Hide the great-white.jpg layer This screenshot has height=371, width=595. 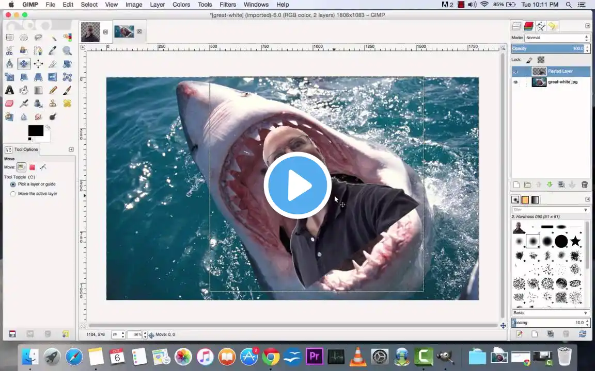point(515,82)
